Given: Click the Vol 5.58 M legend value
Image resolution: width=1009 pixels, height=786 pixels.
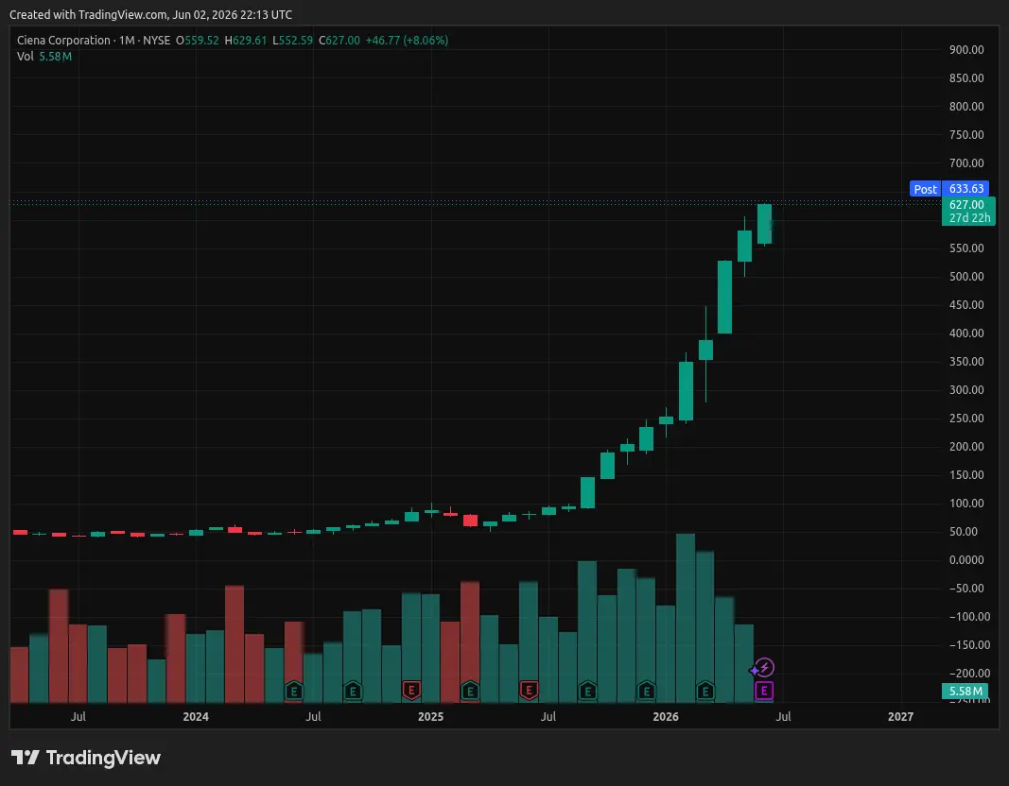Looking at the screenshot, I should [x=56, y=57].
